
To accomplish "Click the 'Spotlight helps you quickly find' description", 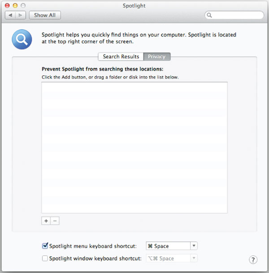I will 139,38.
